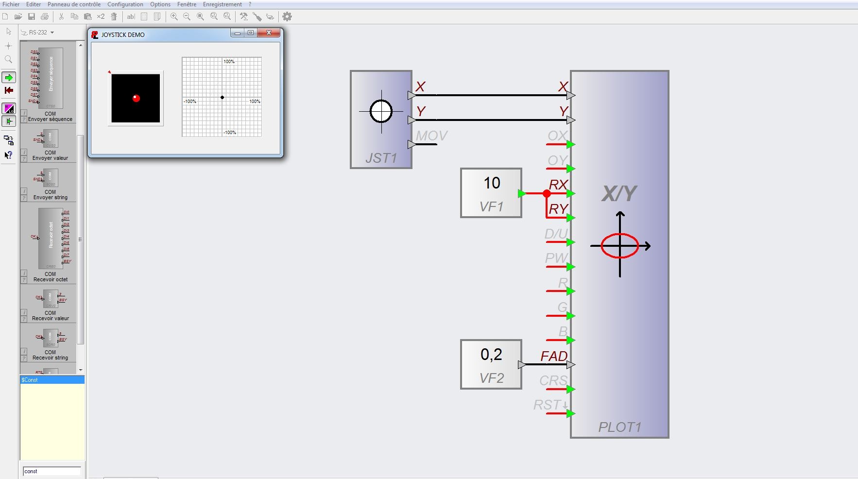Viewport: 858px width, 479px height.
Task: Click the OX input pin on PLOT1
Action: pos(570,144)
